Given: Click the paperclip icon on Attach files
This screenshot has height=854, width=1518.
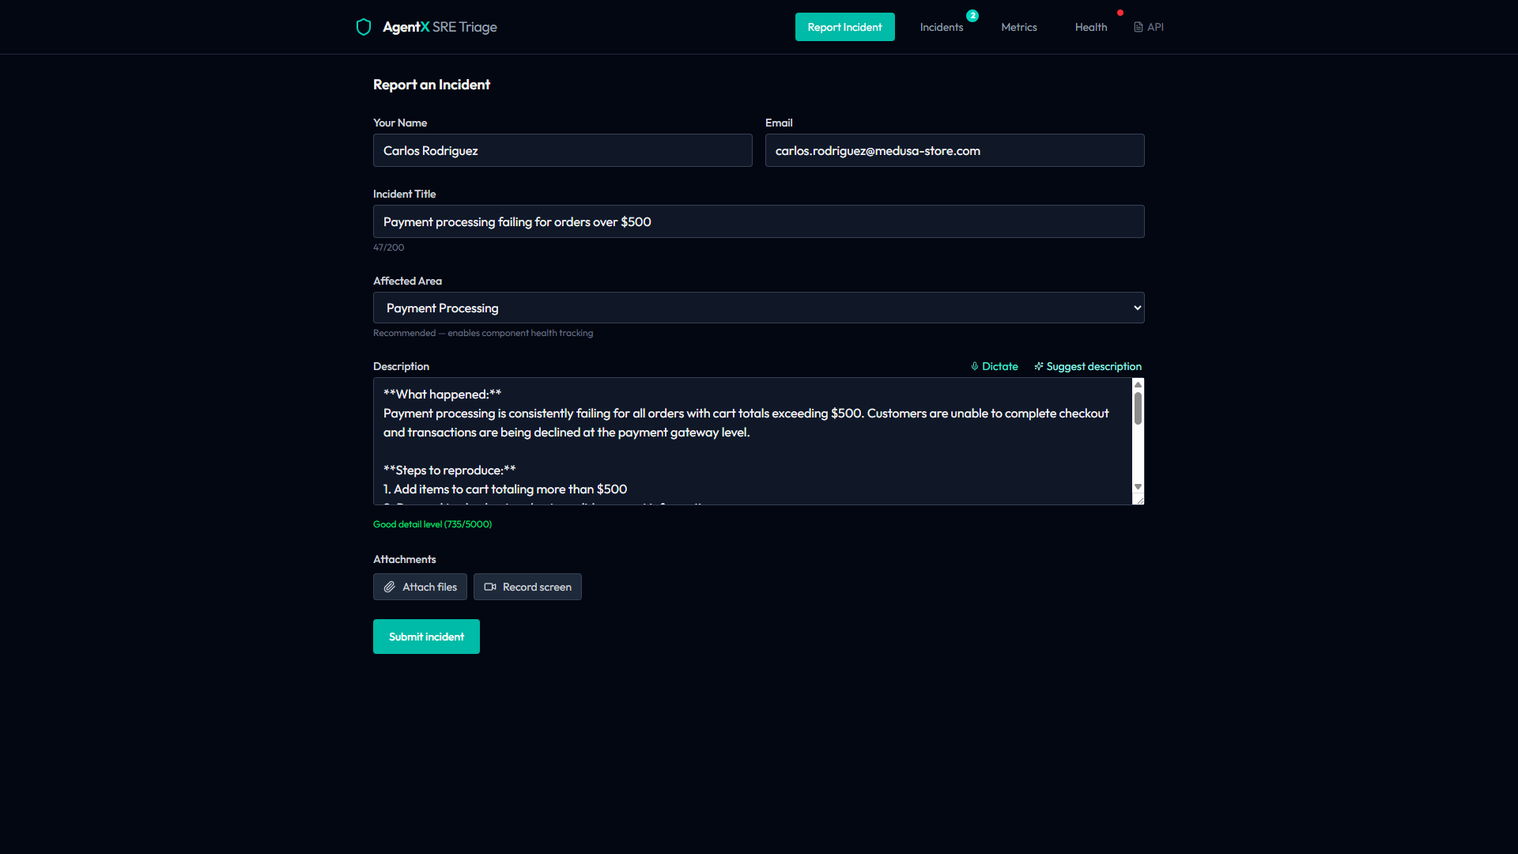Looking at the screenshot, I should [389, 587].
